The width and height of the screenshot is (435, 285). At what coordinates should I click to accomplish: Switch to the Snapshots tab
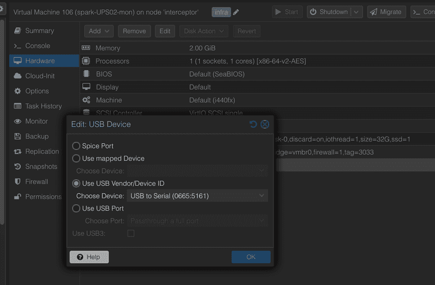pos(41,166)
